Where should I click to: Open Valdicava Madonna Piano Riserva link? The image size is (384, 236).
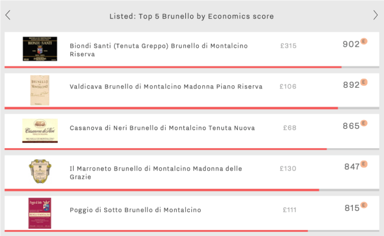point(166,87)
